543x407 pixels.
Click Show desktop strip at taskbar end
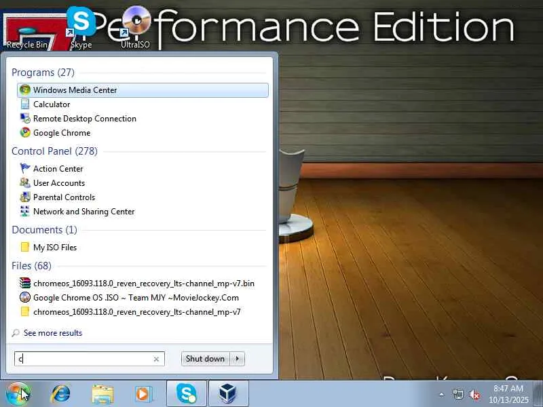coord(538,394)
